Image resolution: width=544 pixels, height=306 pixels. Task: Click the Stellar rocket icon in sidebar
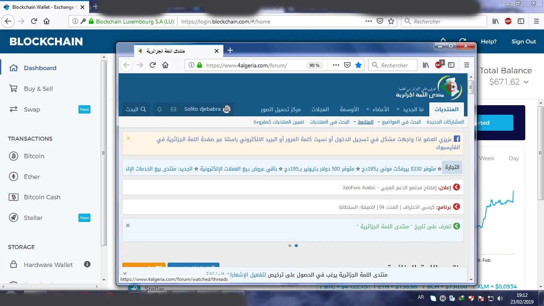click(x=14, y=218)
